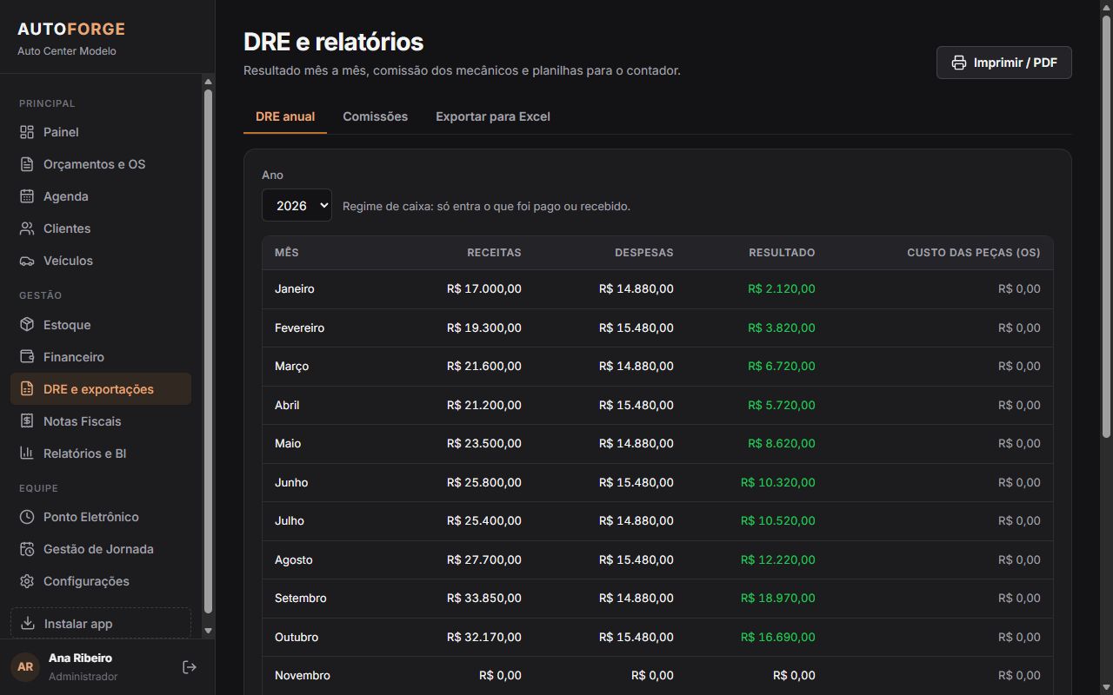
Task: Open Gestão de Jornada
Action: [x=101, y=549]
